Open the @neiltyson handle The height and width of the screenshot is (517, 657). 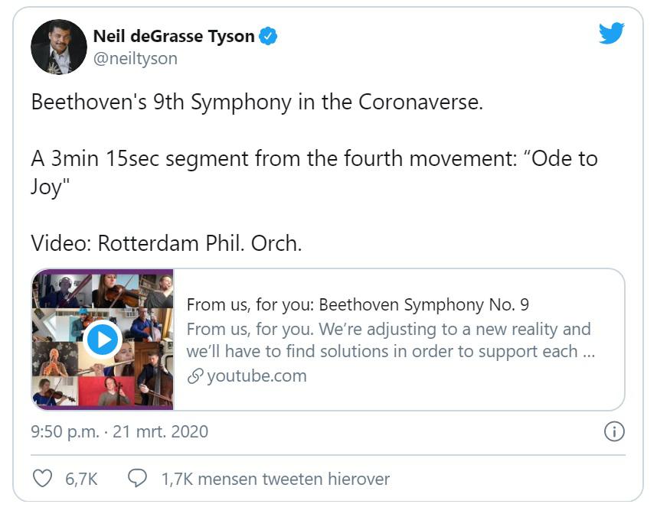pos(136,57)
